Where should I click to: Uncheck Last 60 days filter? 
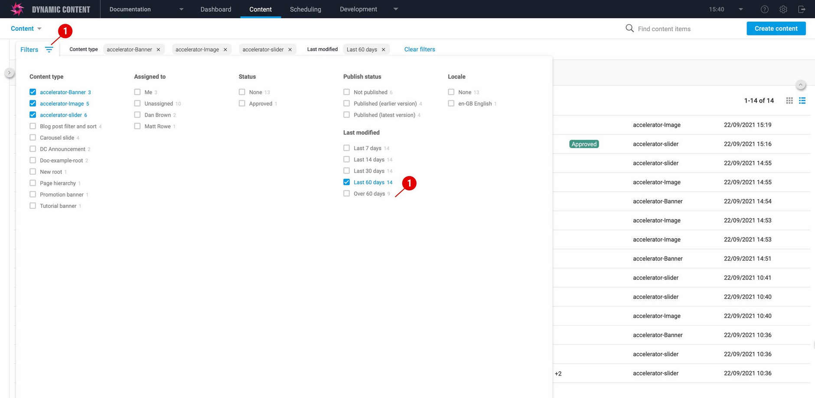tap(346, 182)
